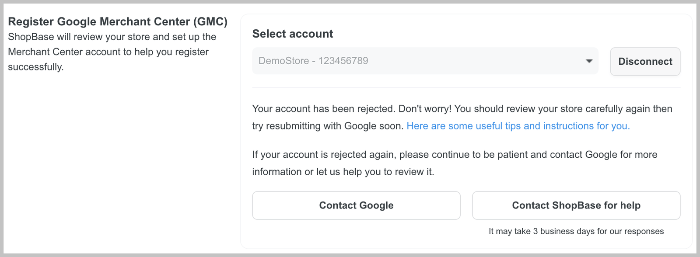Viewport: 700px width, 257px height.
Task: Click the caret arrow in account selector
Action: pos(589,61)
